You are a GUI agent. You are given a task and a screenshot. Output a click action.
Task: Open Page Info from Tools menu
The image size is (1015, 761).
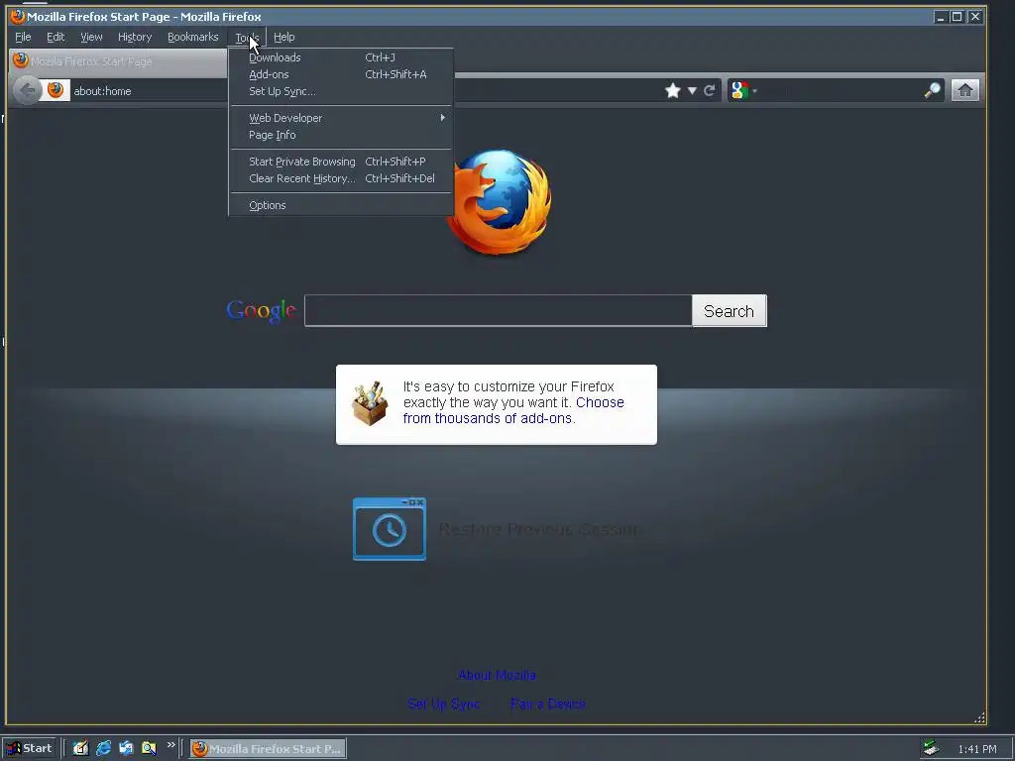point(341,135)
